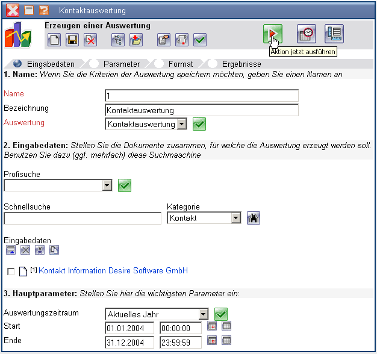This screenshot has width=377, height=354.
Task: Tick the checkbox for Kontakt Information Desire Software
Action: tap(11, 272)
